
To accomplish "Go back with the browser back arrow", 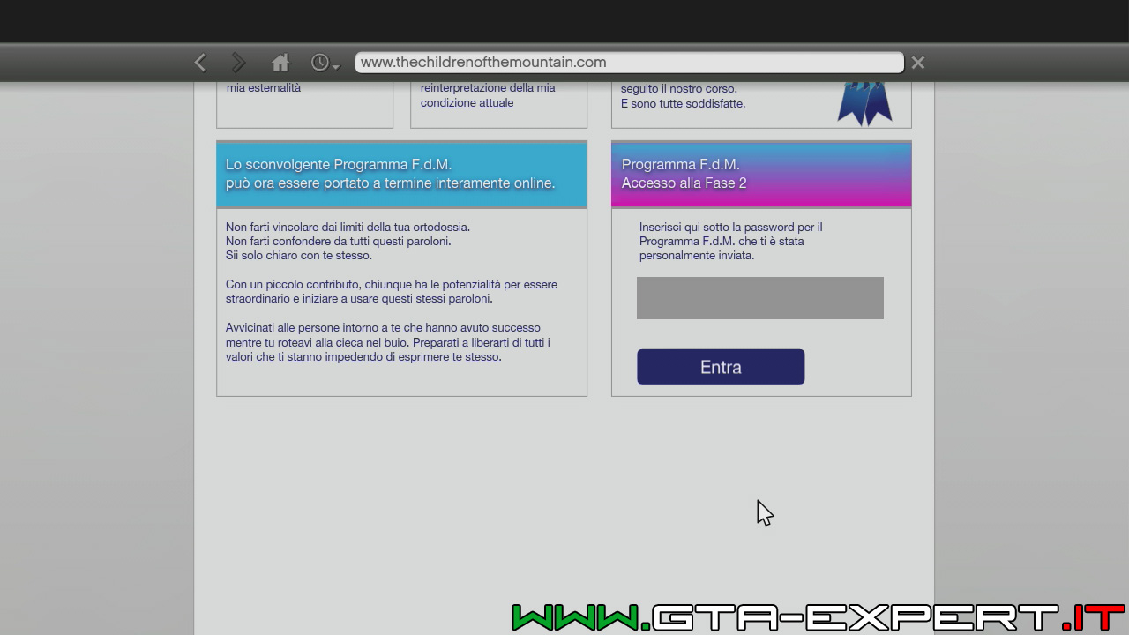I will click(x=200, y=63).
